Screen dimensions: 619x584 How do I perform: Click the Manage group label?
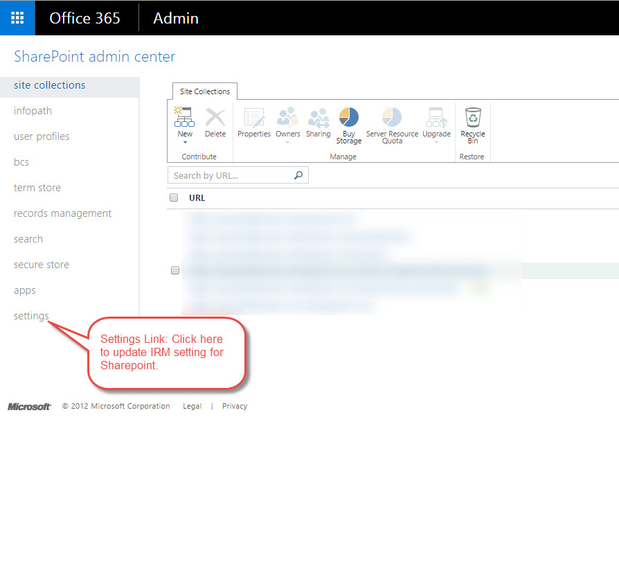click(x=343, y=157)
